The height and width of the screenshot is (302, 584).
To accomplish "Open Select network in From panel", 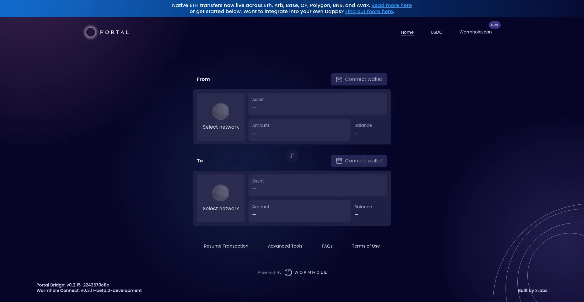I will click(221, 117).
